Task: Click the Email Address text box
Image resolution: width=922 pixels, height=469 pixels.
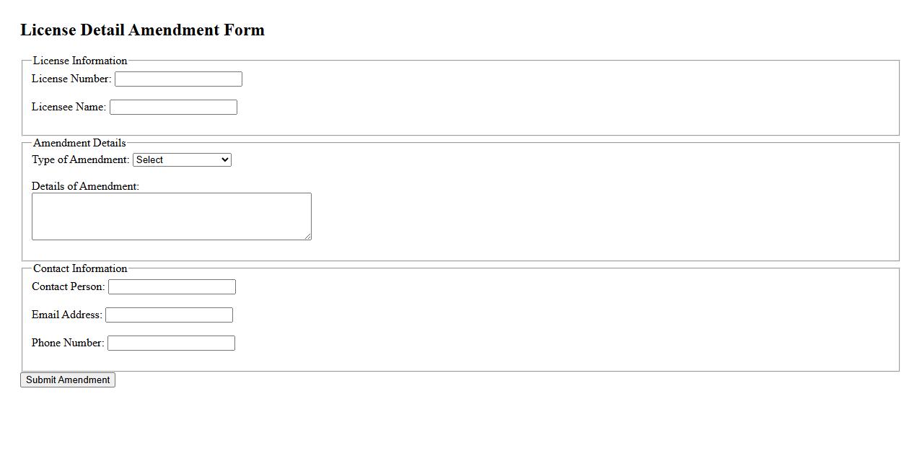Action: coord(169,315)
